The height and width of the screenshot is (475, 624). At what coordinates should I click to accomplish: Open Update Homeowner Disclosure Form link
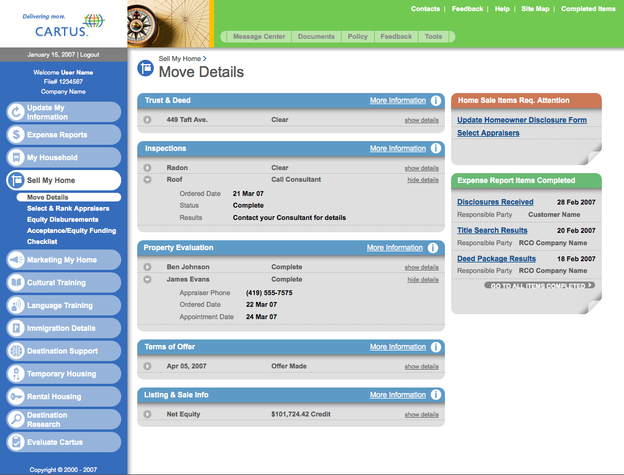[x=522, y=120]
